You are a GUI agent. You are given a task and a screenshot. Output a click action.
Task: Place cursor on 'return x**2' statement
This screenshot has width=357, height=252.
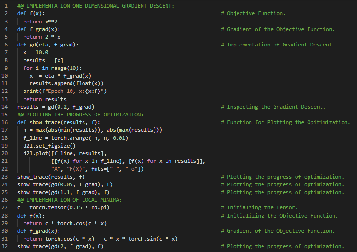click(x=40, y=22)
